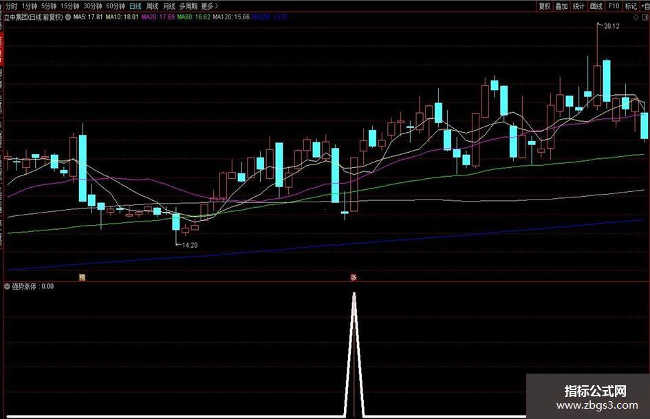Click the MA120: 15.66 label

231,17
